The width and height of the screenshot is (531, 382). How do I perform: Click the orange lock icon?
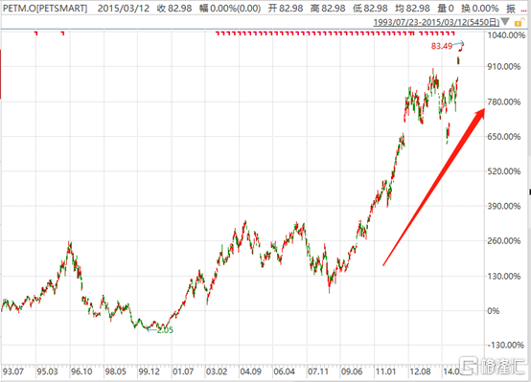[x=519, y=22]
